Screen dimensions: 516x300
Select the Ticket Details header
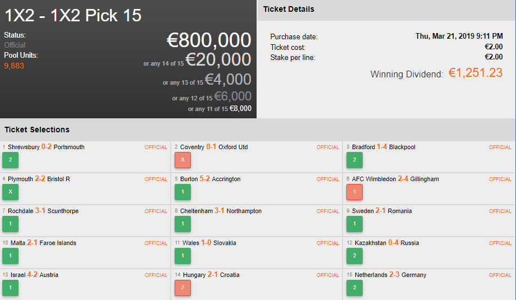tap(289, 10)
